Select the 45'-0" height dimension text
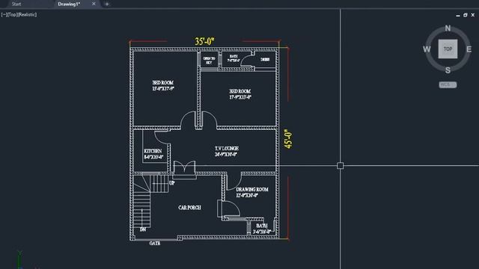 click(287, 139)
